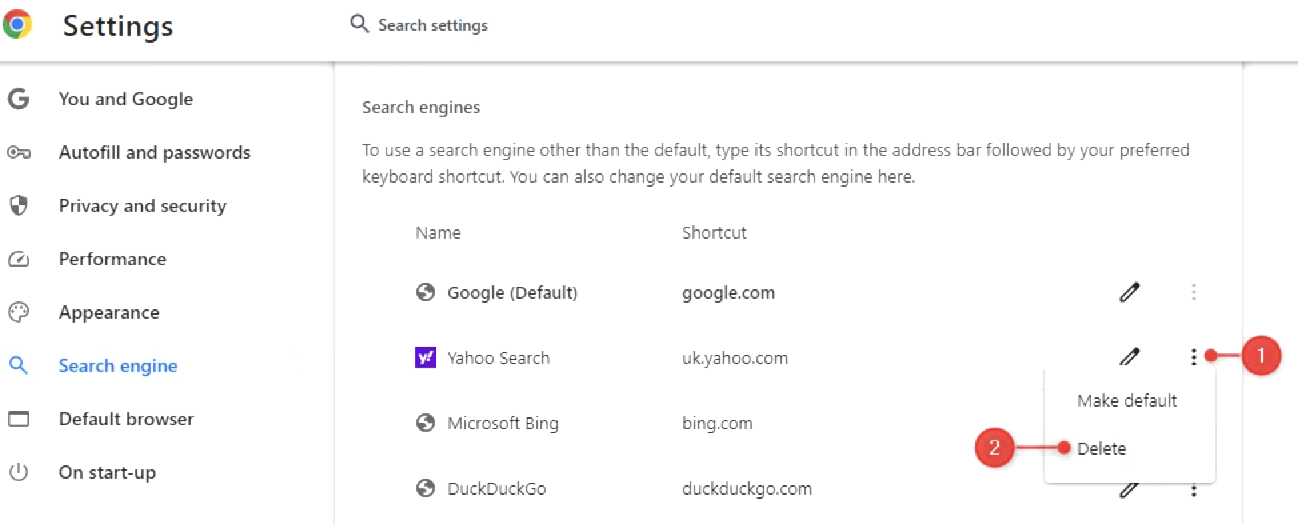The image size is (1298, 524).
Task: Click the Yahoo Search purple logo icon
Action: pyautogui.click(x=426, y=358)
